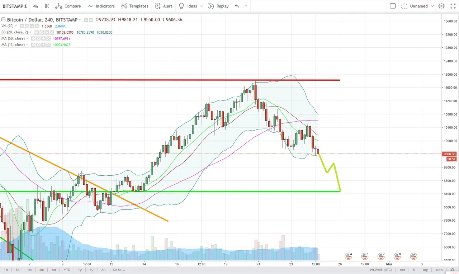The image size is (459, 274).
Task: Set date range to 5d
Action: (x=17, y=270)
